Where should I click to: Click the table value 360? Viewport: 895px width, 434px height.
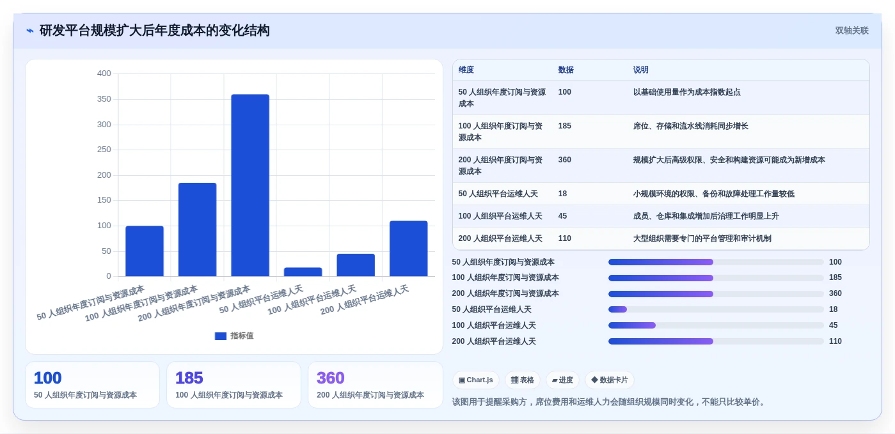click(565, 160)
